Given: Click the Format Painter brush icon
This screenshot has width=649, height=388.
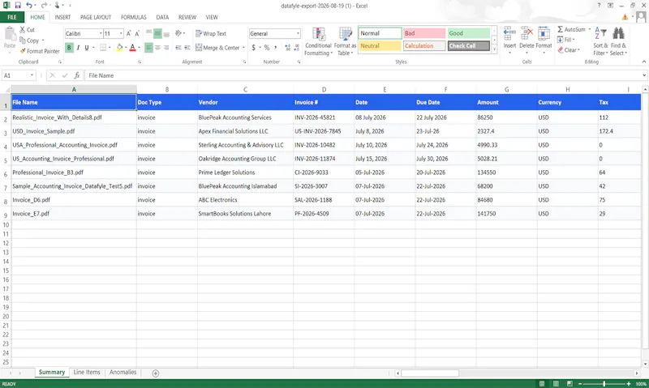Looking at the screenshot, I should coord(23,51).
